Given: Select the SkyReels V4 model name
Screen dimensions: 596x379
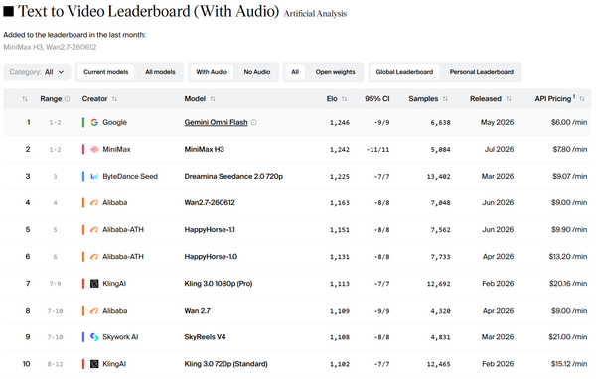Looking at the screenshot, I should click(x=205, y=337).
